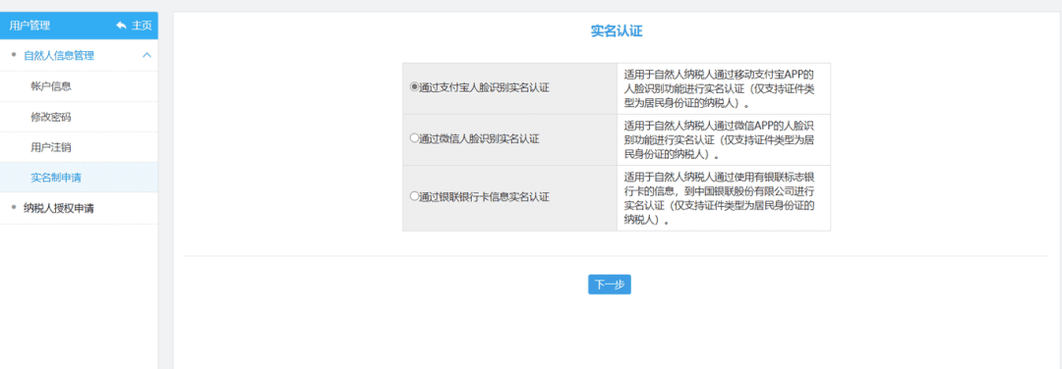Viewport: 1062px width, 369px height.
Task: Select 通过支付宝人脸识别实名认证 radio button
Action: (415, 87)
